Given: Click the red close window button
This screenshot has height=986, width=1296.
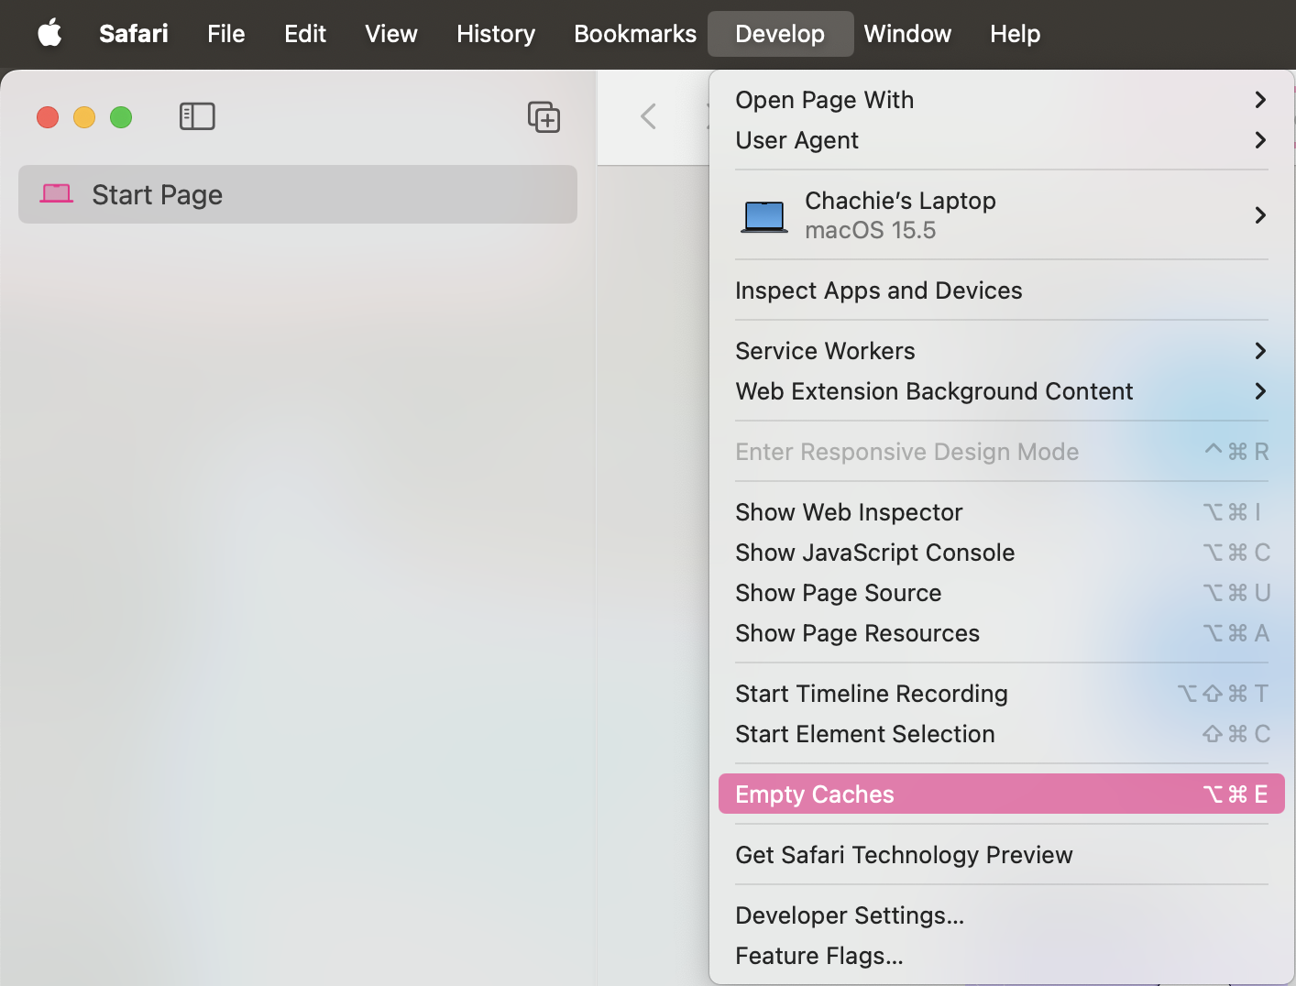Looking at the screenshot, I should pyautogui.click(x=48, y=117).
